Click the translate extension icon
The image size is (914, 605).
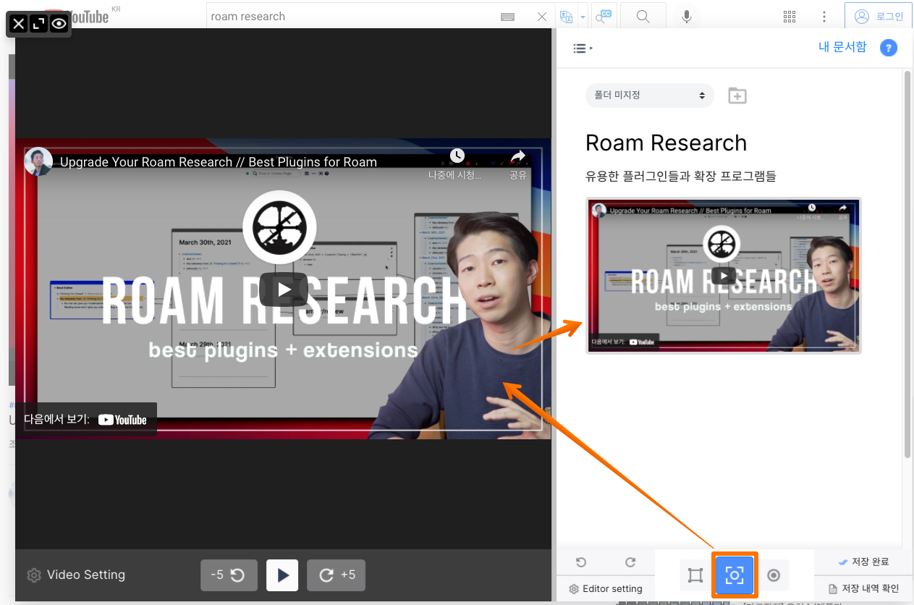tap(566, 17)
